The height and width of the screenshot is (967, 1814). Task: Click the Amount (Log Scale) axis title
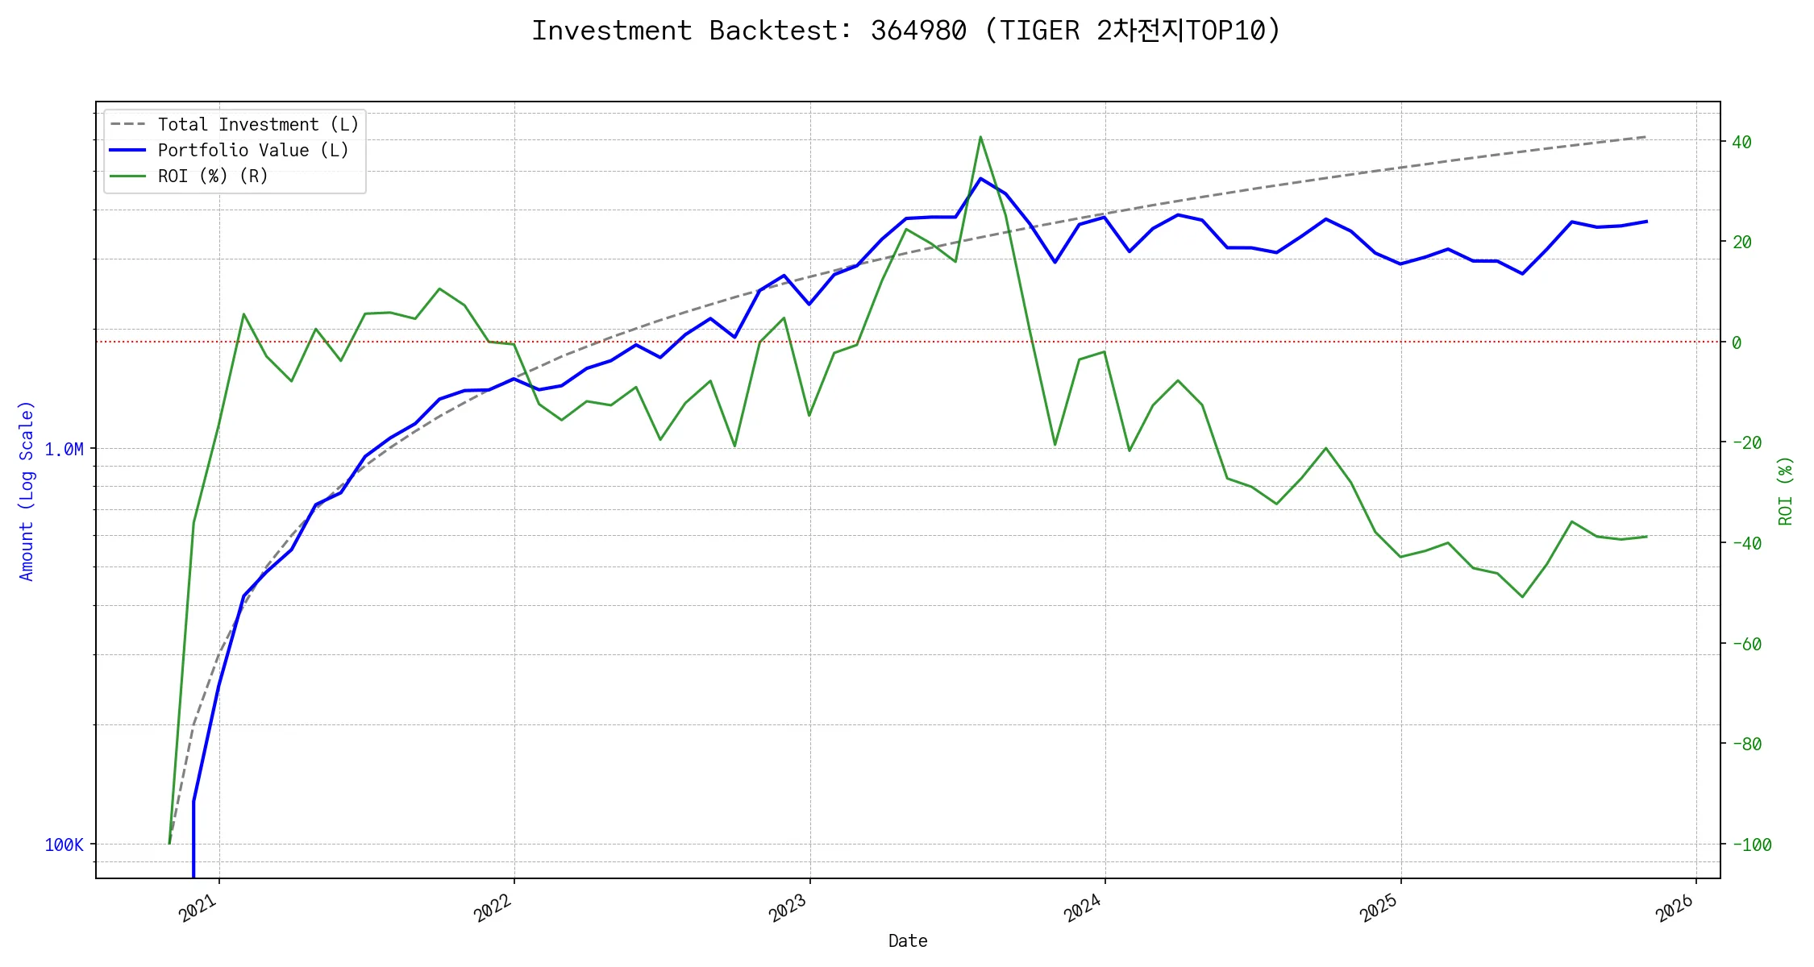[27, 491]
